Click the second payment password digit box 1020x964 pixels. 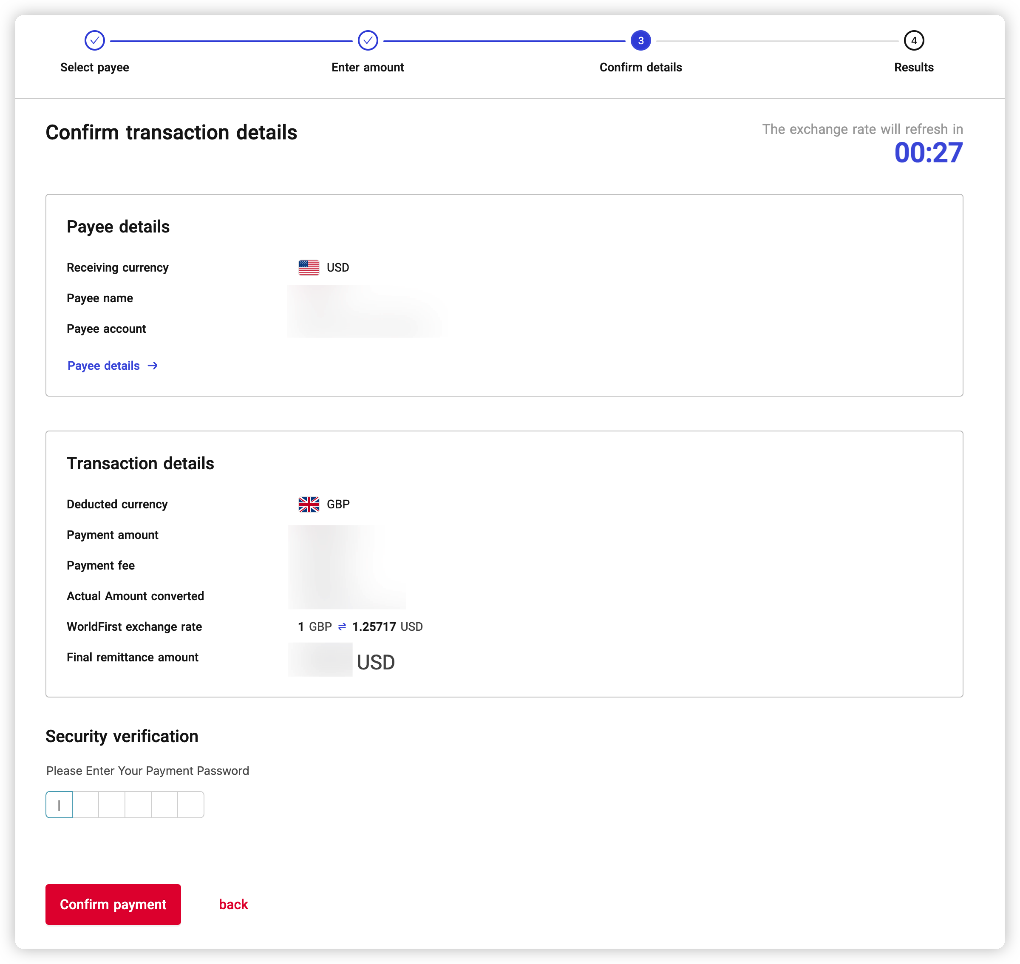pos(86,805)
